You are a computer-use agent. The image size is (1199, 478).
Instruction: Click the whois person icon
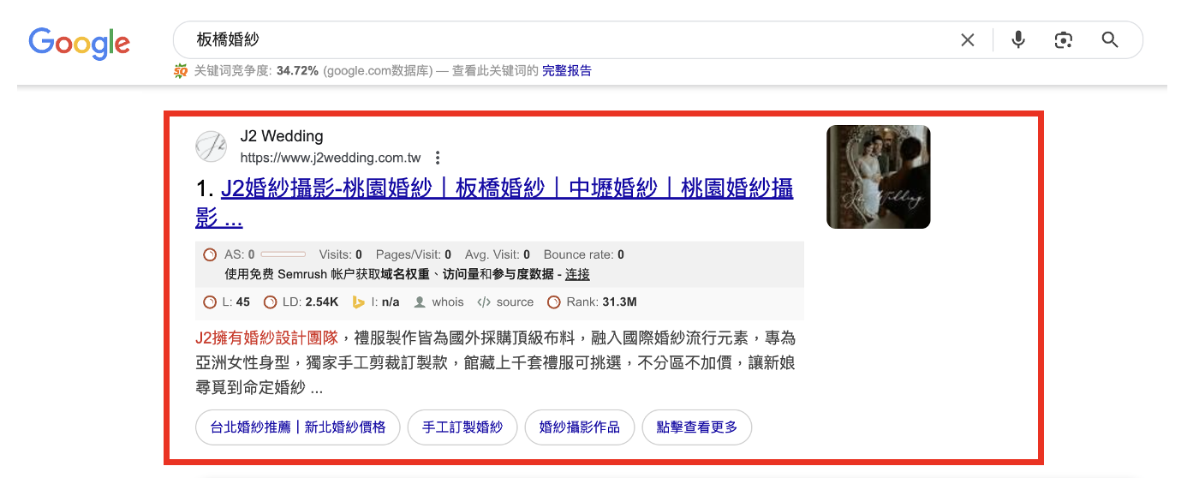click(420, 302)
